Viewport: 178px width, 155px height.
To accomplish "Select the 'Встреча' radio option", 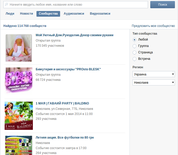I will coord(134,59).
